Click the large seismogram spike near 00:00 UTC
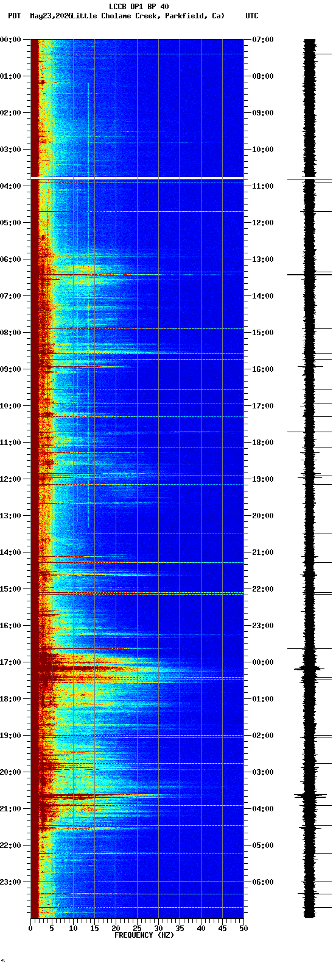Viewport: 336px width, 967px height. click(x=310, y=669)
